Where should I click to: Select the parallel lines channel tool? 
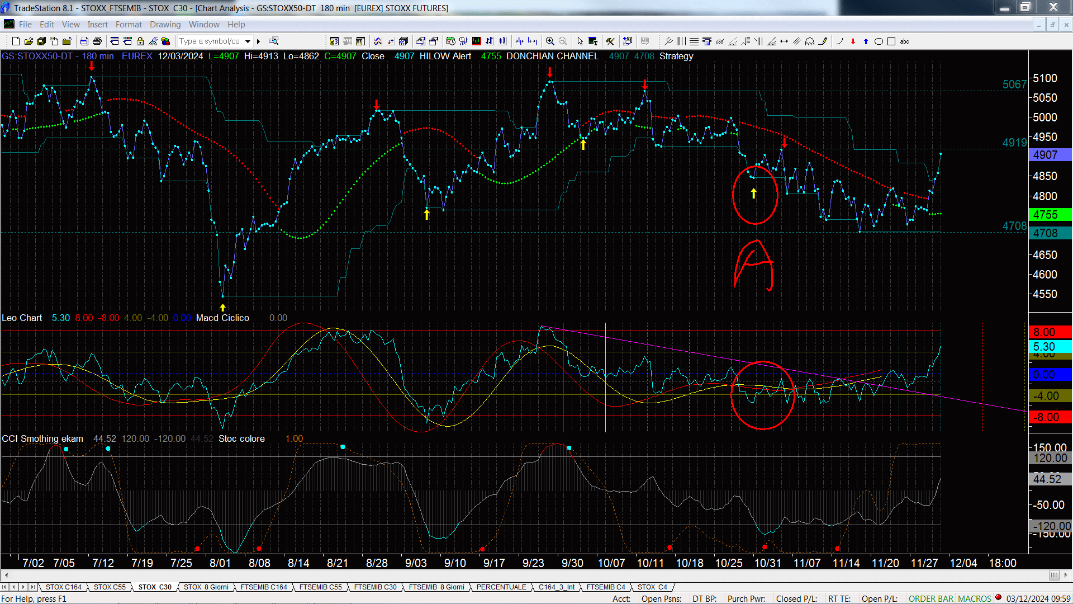[x=797, y=41]
